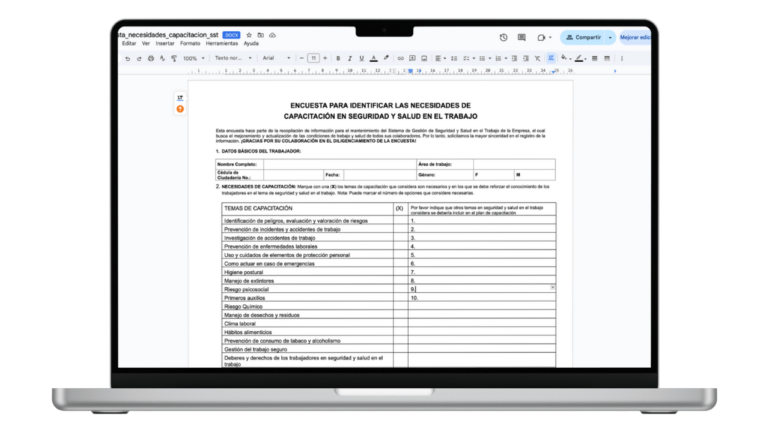Open the Insertar menu
The image size is (769, 432).
(165, 43)
